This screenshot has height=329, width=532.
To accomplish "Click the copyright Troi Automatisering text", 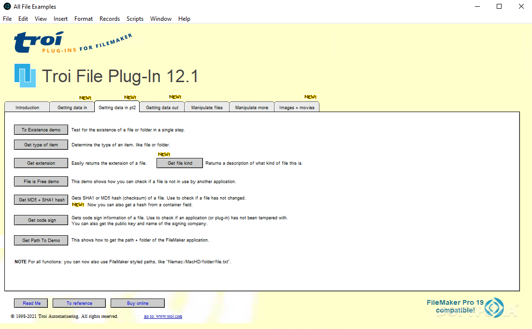I will click(x=64, y=316).
